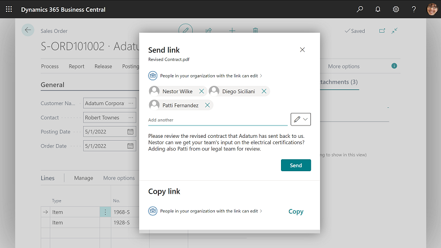
Task: Open the help question mark
Action: pos(414,9)
